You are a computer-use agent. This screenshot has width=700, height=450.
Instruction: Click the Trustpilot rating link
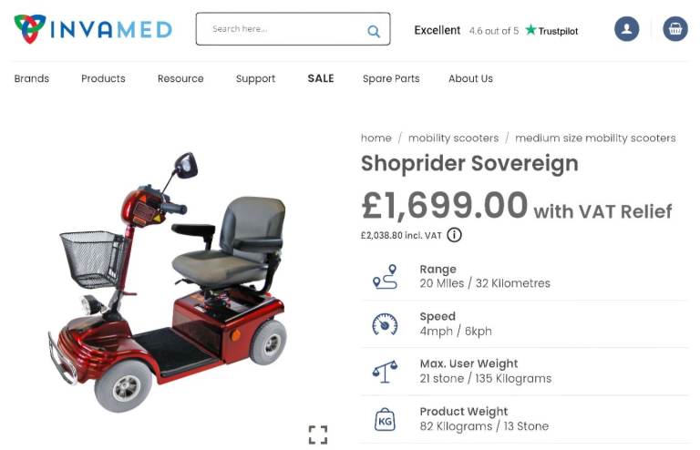click(496, 30)
